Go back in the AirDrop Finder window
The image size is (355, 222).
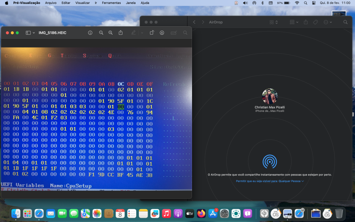click(194, 22)
